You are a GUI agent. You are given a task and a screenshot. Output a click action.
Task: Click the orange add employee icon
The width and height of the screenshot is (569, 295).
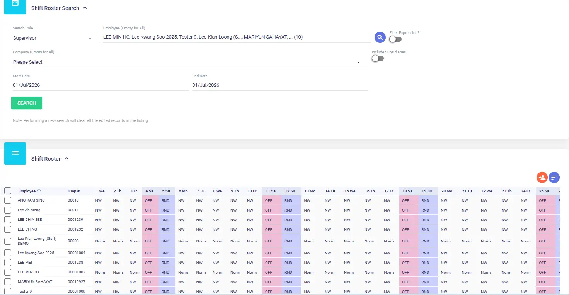(x=542, y=178)
